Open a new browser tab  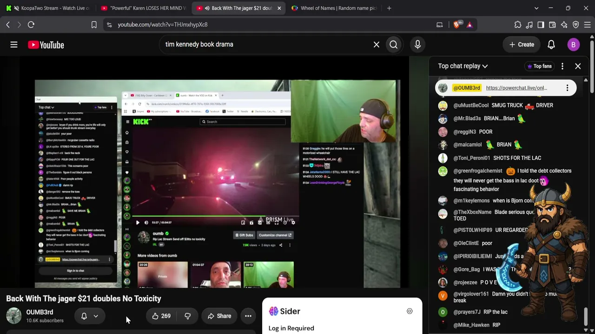pos(389,8)
